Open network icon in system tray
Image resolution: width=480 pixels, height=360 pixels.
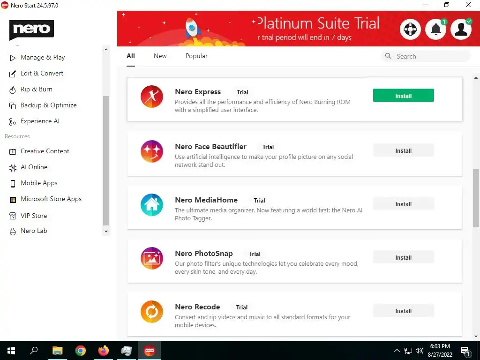click(x=408, y=351)
